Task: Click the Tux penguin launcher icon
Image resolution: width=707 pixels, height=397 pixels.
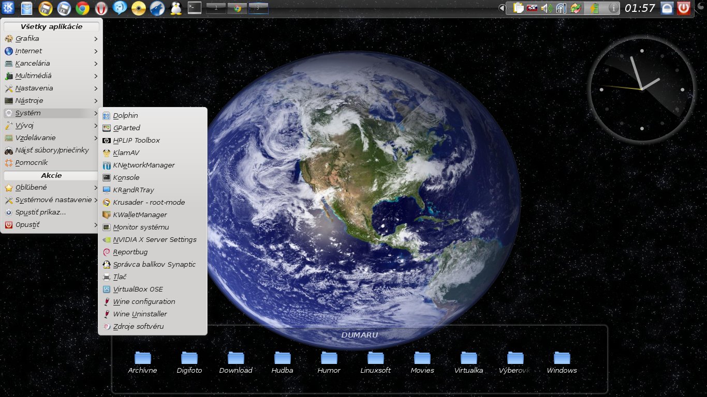Action: (176, 8)
